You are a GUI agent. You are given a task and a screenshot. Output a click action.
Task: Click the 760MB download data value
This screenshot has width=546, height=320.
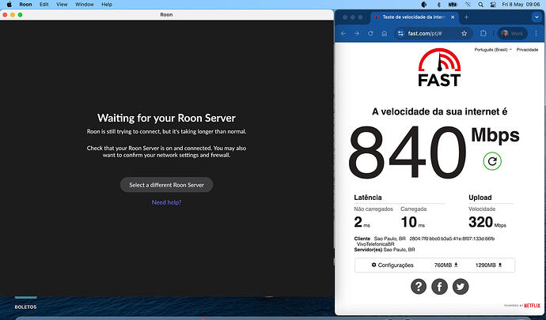[446, 265]
